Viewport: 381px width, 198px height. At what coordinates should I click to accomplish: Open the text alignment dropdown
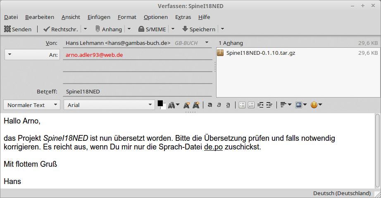(286, 105)
